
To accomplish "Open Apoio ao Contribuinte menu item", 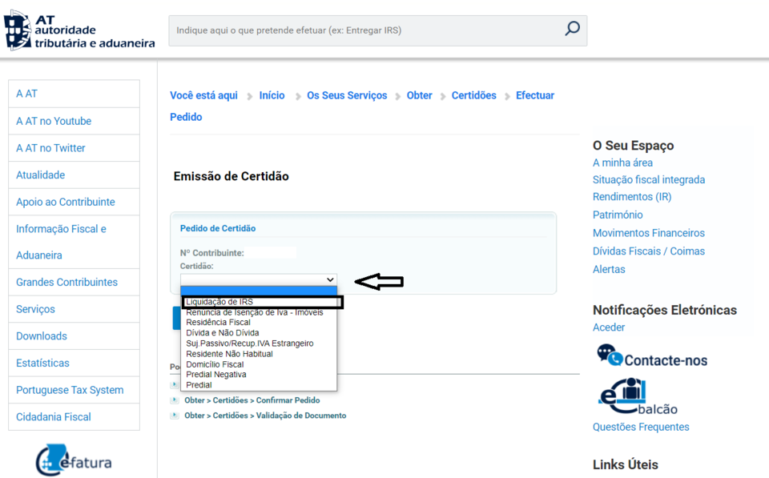I will [66, 202].
